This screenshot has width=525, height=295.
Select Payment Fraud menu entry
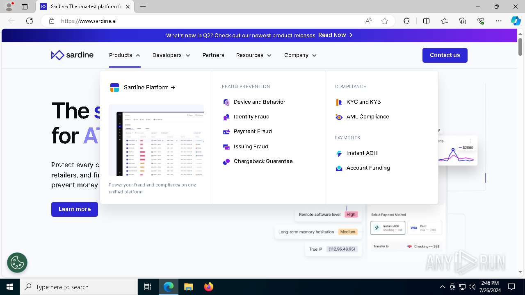pyautogui.click(x=253, y=132)
